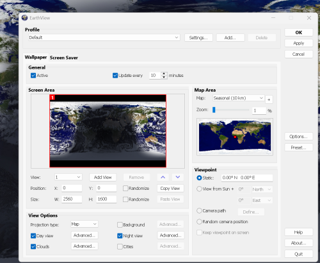This screenshot has height=263, width=320.
Task: Expand the Map dropdown set to Seasonal (10 km)
Action: pyautogui.click(x=238, y=98)
